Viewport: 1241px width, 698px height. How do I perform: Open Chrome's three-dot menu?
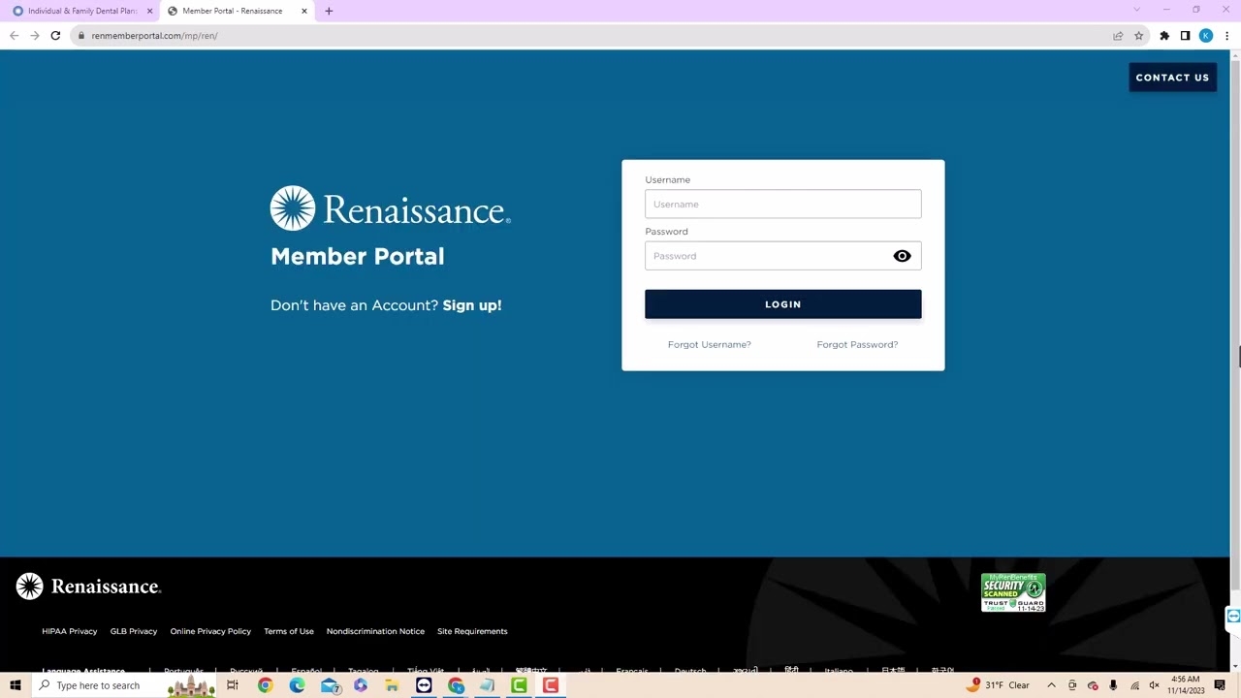(x=1227, y=35)
